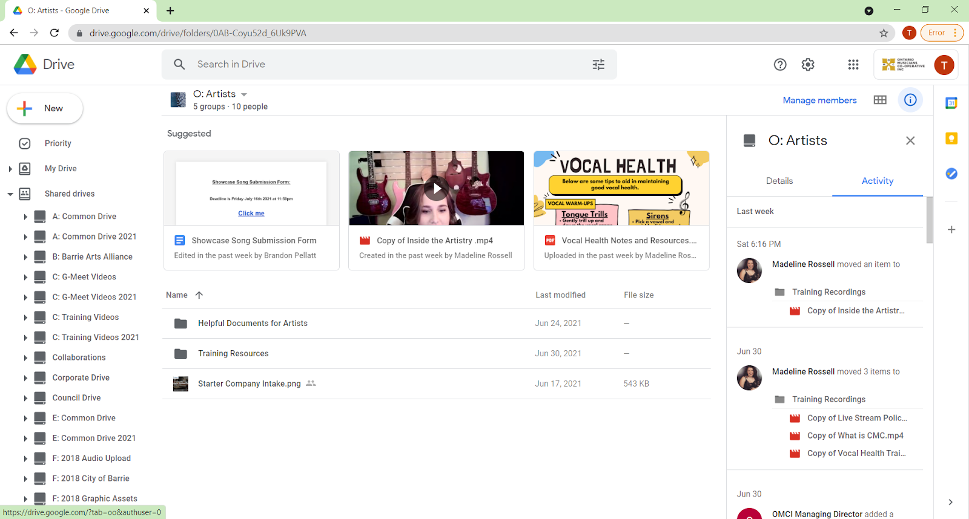
Task: Click Priority in the sidebar
Action: point(58,143)
